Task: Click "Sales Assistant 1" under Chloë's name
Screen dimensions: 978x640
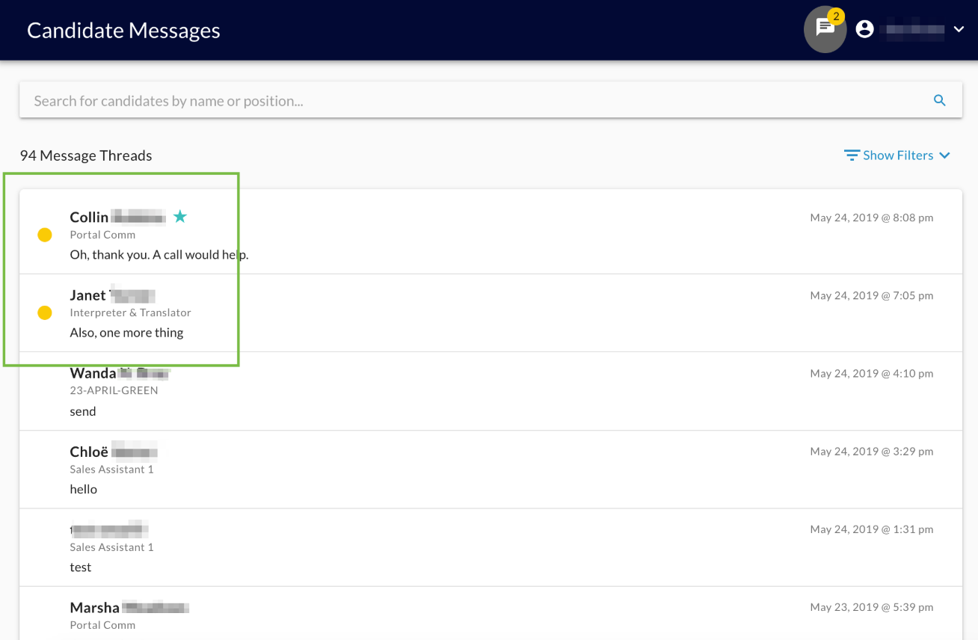Action: tap(111, 470)
